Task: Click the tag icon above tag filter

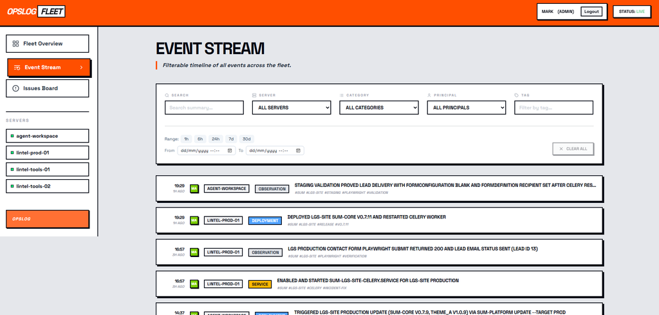Action: [x=517, y=95]
